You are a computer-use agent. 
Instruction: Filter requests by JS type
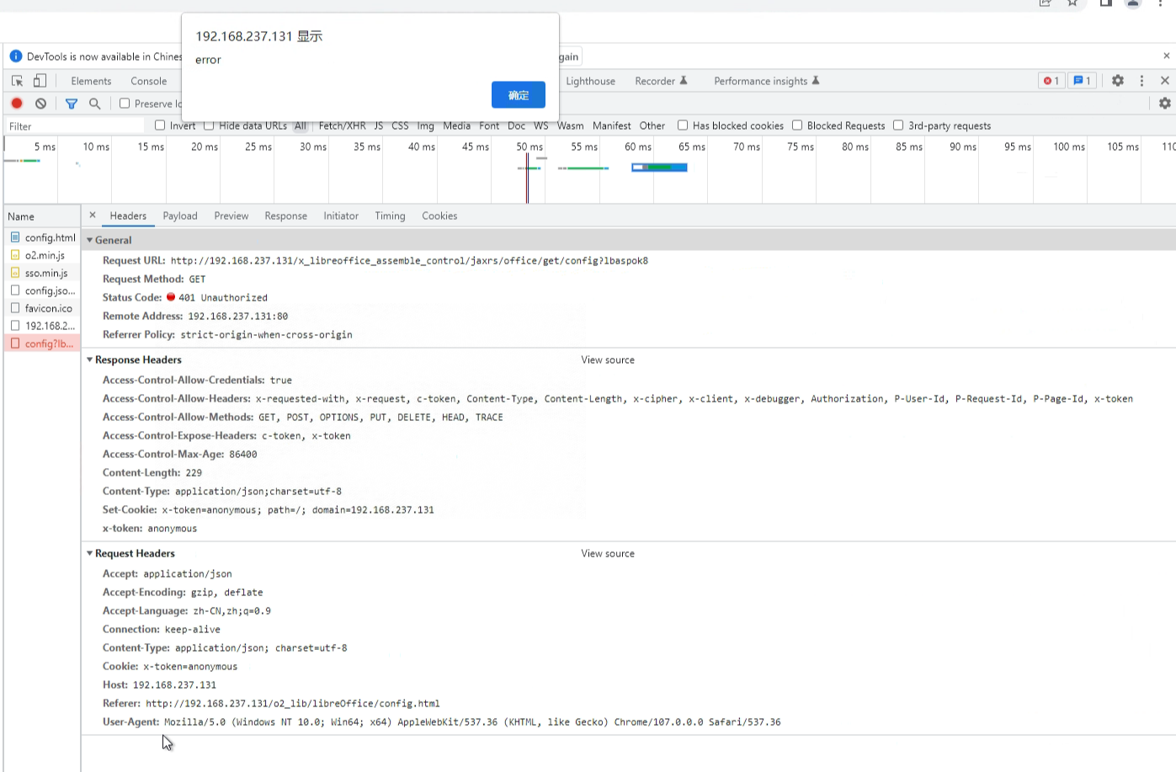[x=379, y=125]
